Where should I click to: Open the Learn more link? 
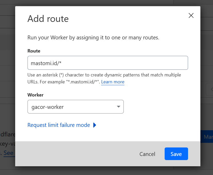click(113, 82)
